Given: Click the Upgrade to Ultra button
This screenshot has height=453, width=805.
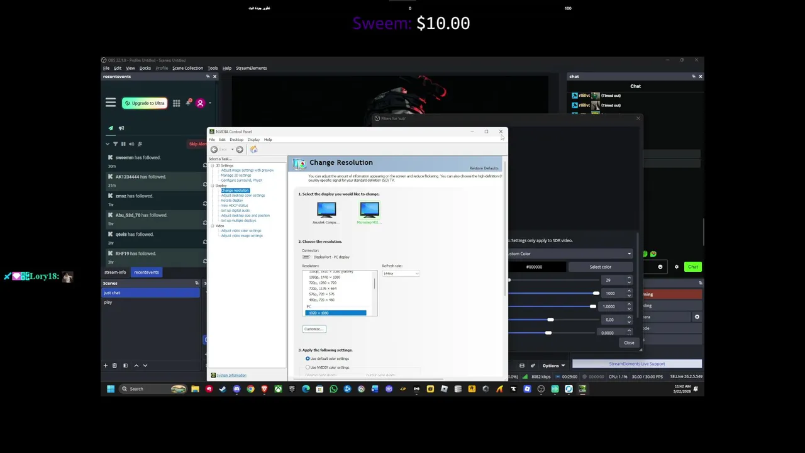Looking at the screenshot, I should tap(145, 103).
